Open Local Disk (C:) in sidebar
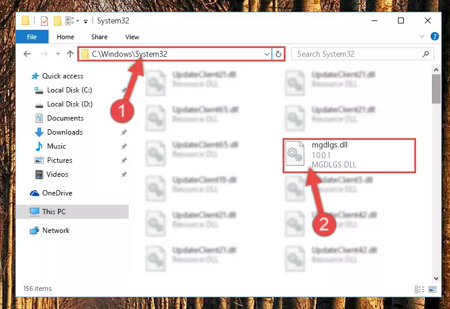The width and height of the screenshot is (450, 309). click(x=63, y=90)
